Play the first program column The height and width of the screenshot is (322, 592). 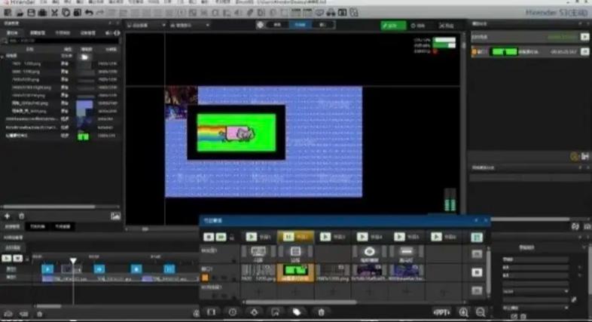point(251,237)
